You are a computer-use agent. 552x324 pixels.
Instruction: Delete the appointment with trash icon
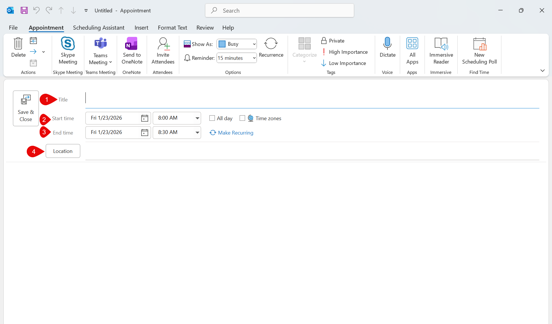[x=18, y=44]
